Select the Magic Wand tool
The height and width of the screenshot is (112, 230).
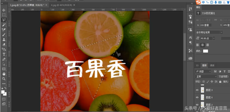[x=4, y=25]
